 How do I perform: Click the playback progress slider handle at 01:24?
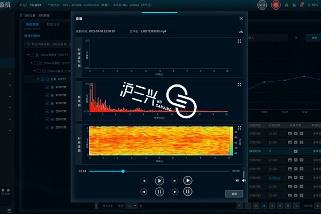click(x=123, y=171)
